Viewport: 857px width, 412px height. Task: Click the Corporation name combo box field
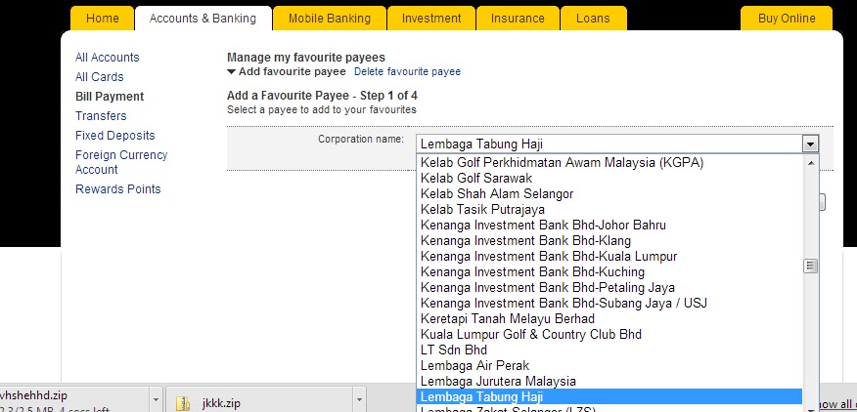coord(617,144)
